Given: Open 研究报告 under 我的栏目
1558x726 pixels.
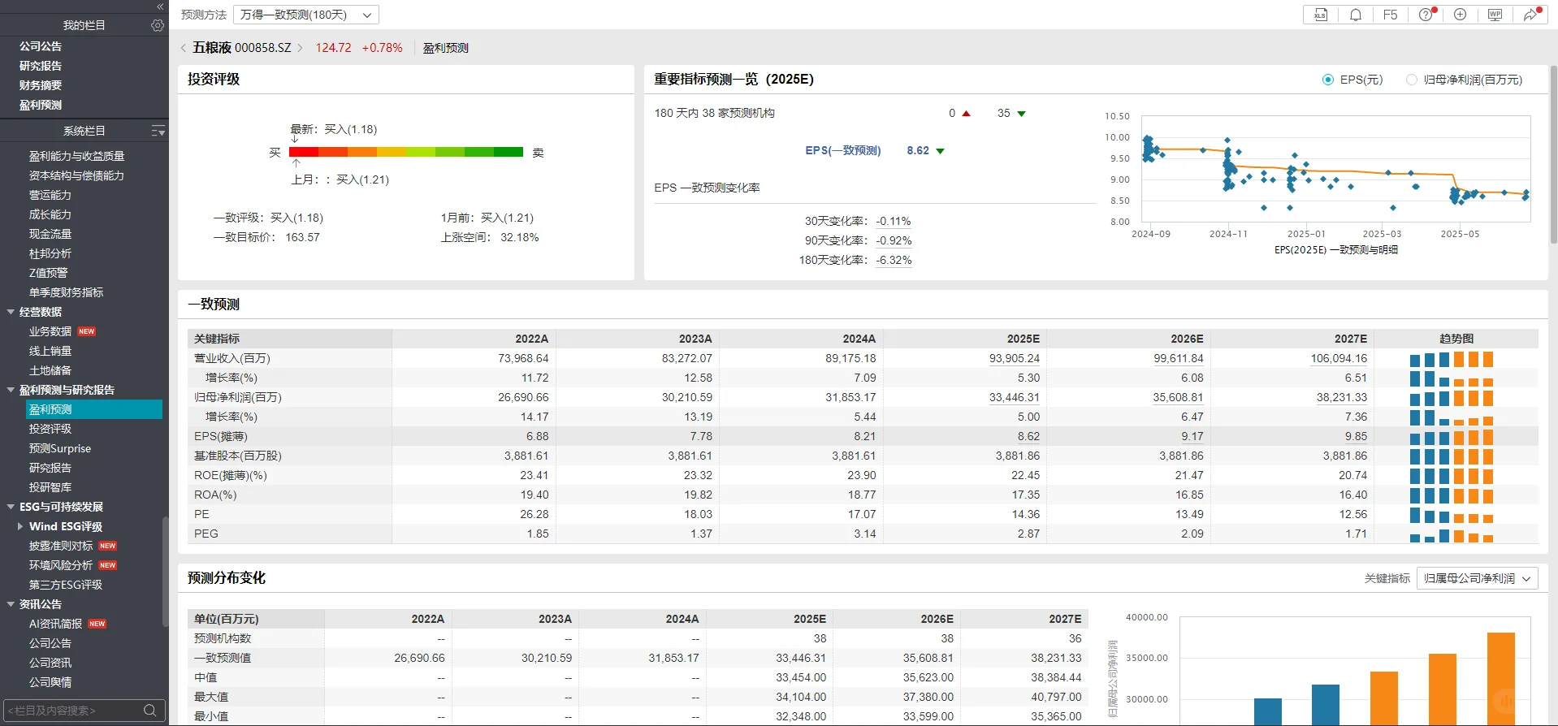Looking at the screenshot, I should click(x=41, y=66).
